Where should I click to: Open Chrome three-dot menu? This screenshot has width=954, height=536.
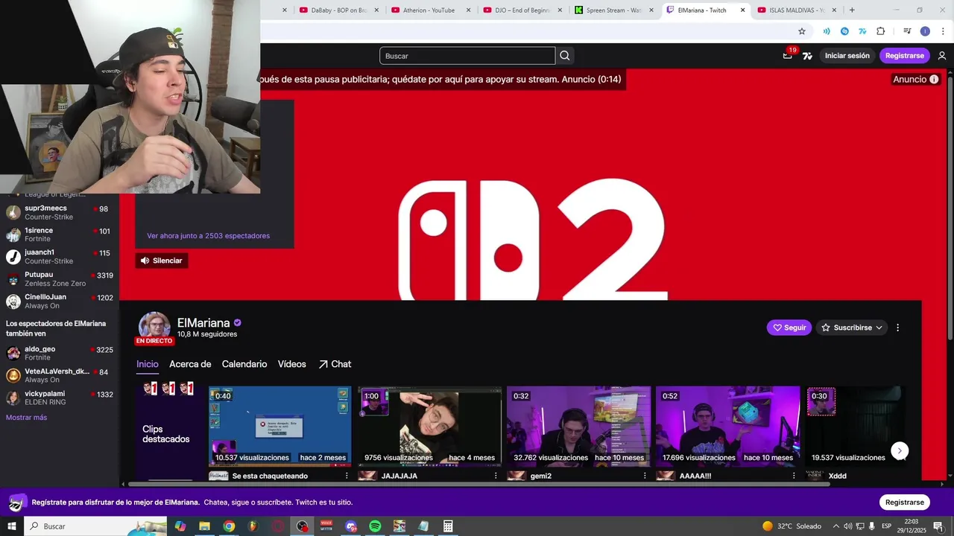pos(943,31)
